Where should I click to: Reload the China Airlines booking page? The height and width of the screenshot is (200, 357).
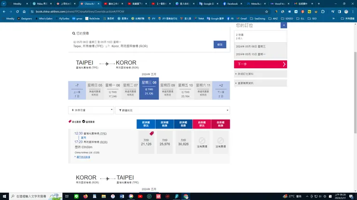(17, 12)
